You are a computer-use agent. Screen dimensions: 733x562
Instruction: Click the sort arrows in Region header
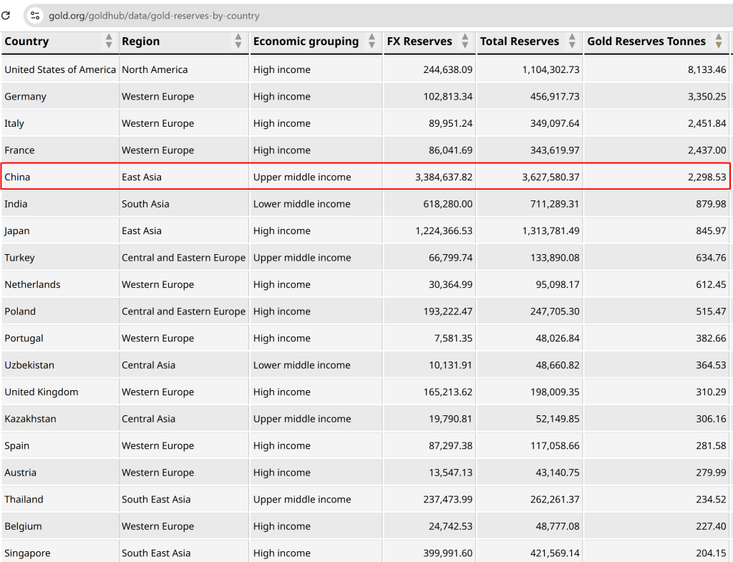[238, 42]
